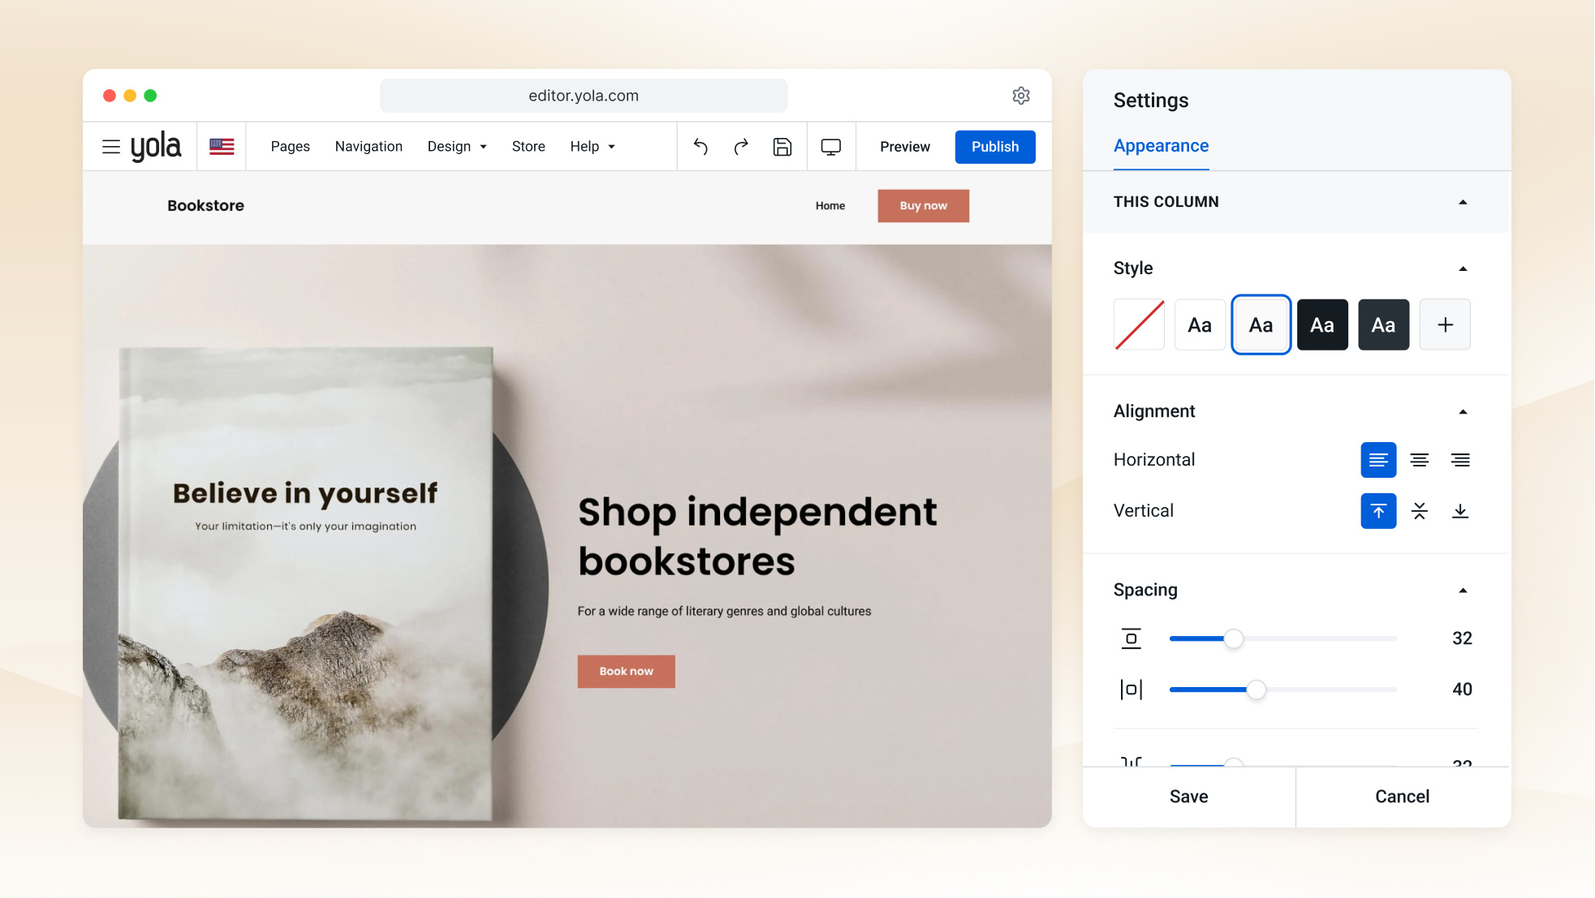This screenshot has height=898, width=1595.
Task: Select the first white Aa style
Action: tap(1200, 324)
